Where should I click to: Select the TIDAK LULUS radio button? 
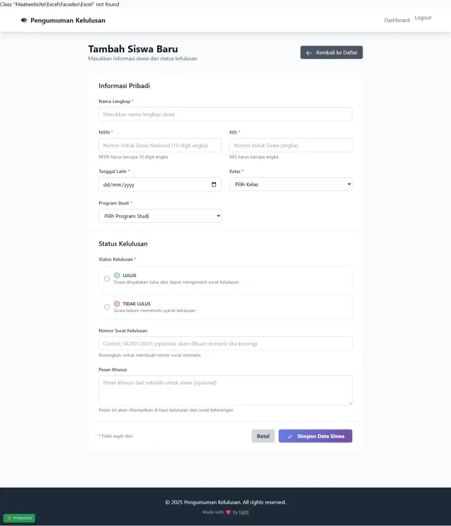tap(107, 307)
